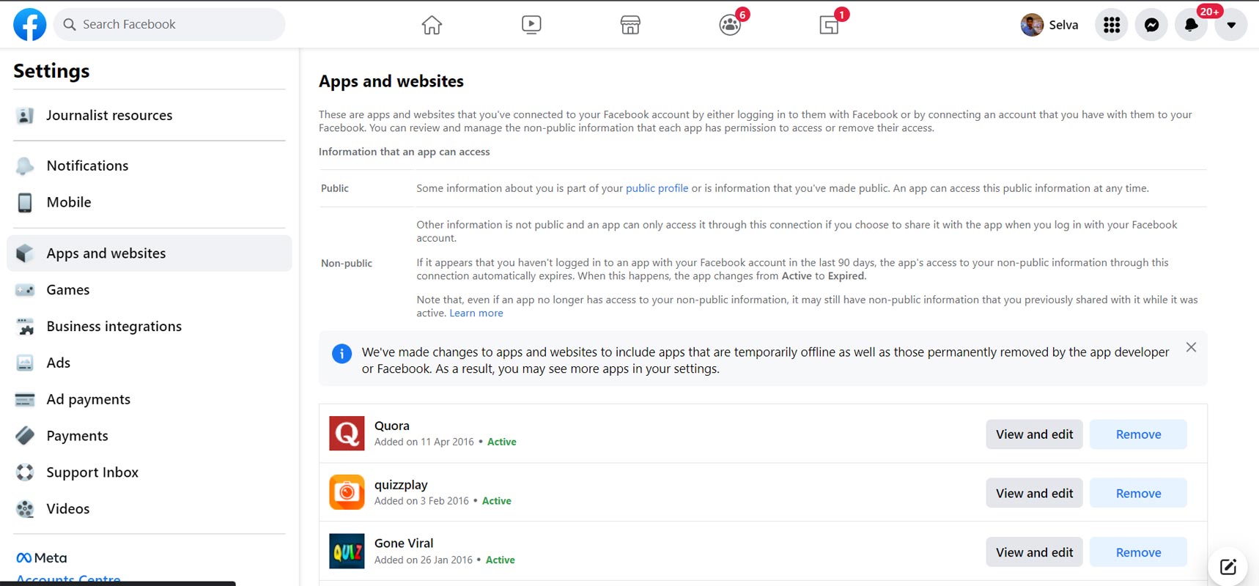Click the Gone Viral app icon

pyautogui.click(x=347, y=552)
